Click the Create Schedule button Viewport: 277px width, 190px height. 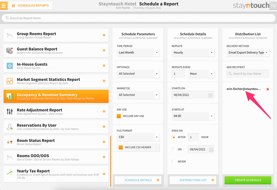coord(248,180)
